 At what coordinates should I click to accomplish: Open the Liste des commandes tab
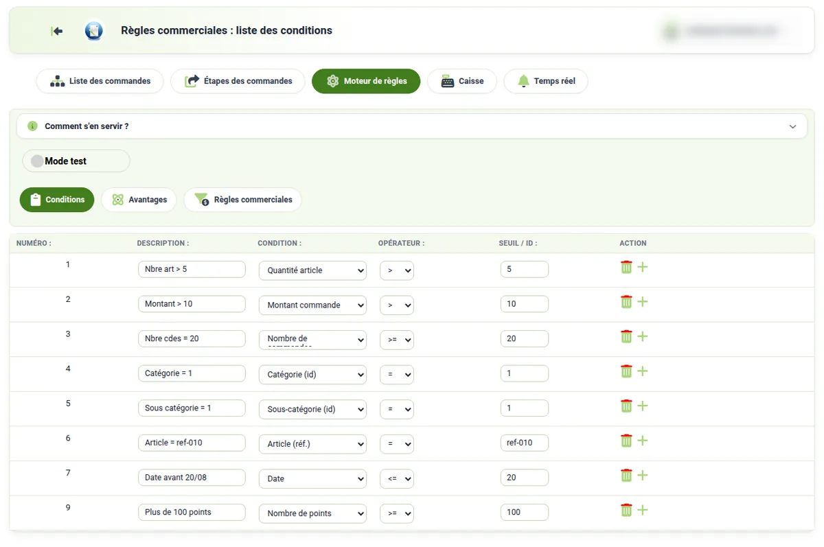[x=100, y=81]
